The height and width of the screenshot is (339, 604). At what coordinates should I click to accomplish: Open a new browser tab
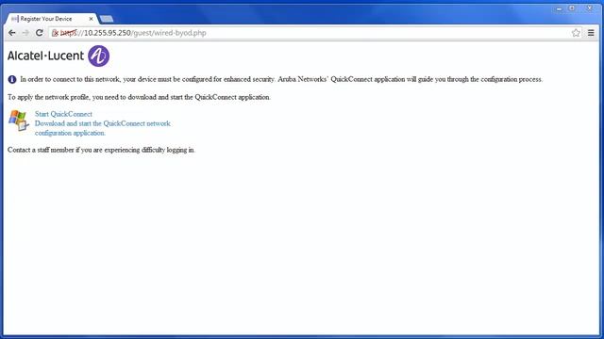[x=106, y=19]
